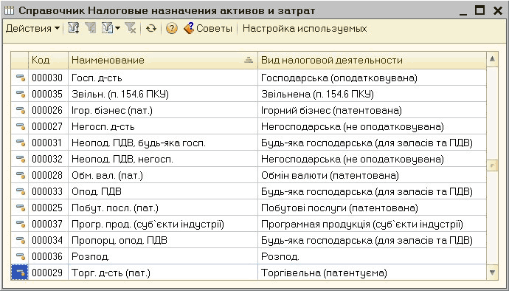Open help with the question mark icon

[x=171, y=29]
